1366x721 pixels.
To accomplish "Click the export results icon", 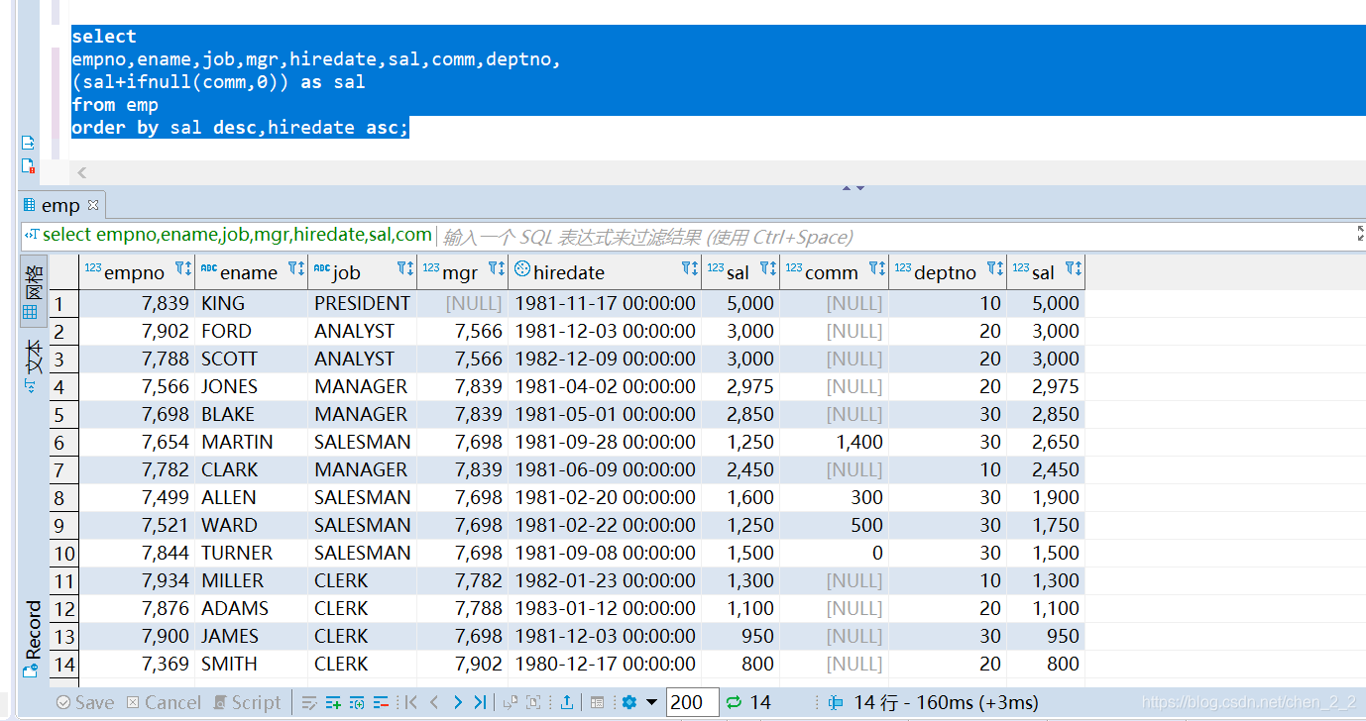I will pyautogui.click(x=567, y=702).
